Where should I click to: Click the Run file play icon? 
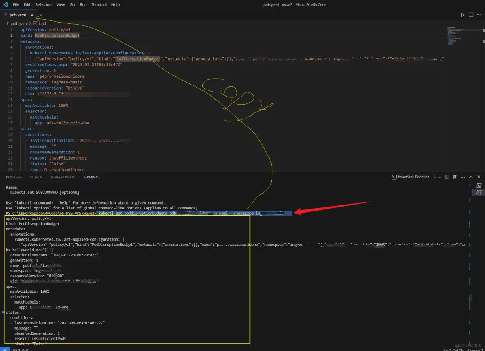point(463,15)
